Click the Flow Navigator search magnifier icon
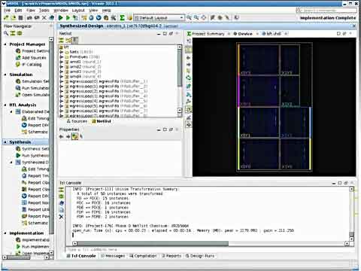The height and width of the screenshot is (271, 361). tap(6, 33)
